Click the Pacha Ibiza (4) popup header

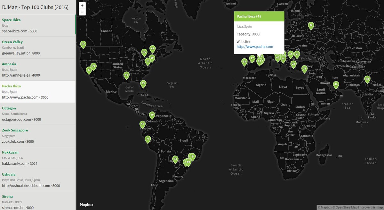coord(259,16)
